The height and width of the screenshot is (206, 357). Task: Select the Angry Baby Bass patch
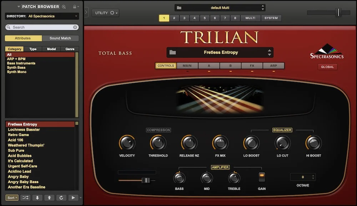(40, 182)
